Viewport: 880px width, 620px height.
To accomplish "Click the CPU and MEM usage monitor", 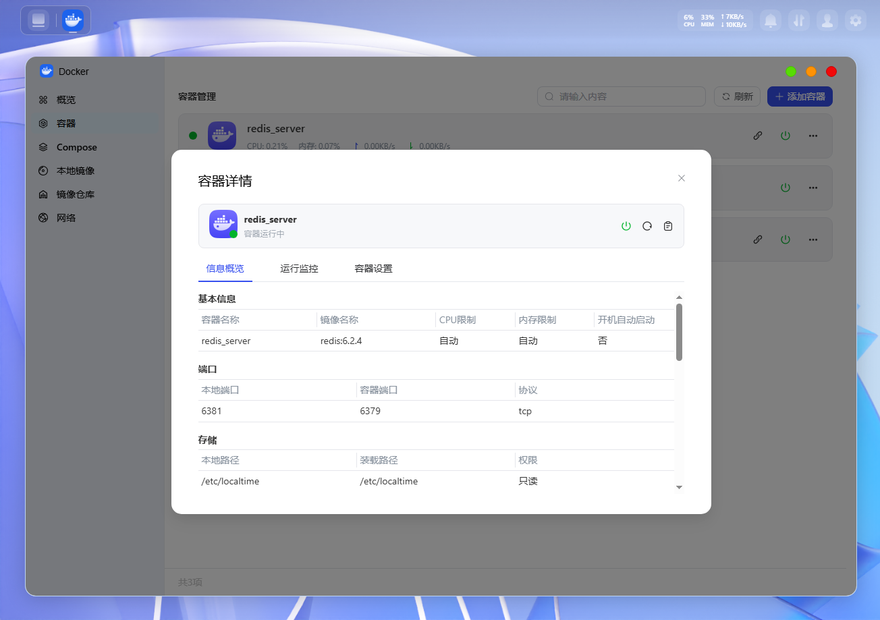I will pyautogui.click(x=698, y=20).
